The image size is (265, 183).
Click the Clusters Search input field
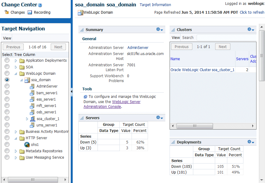226,38
